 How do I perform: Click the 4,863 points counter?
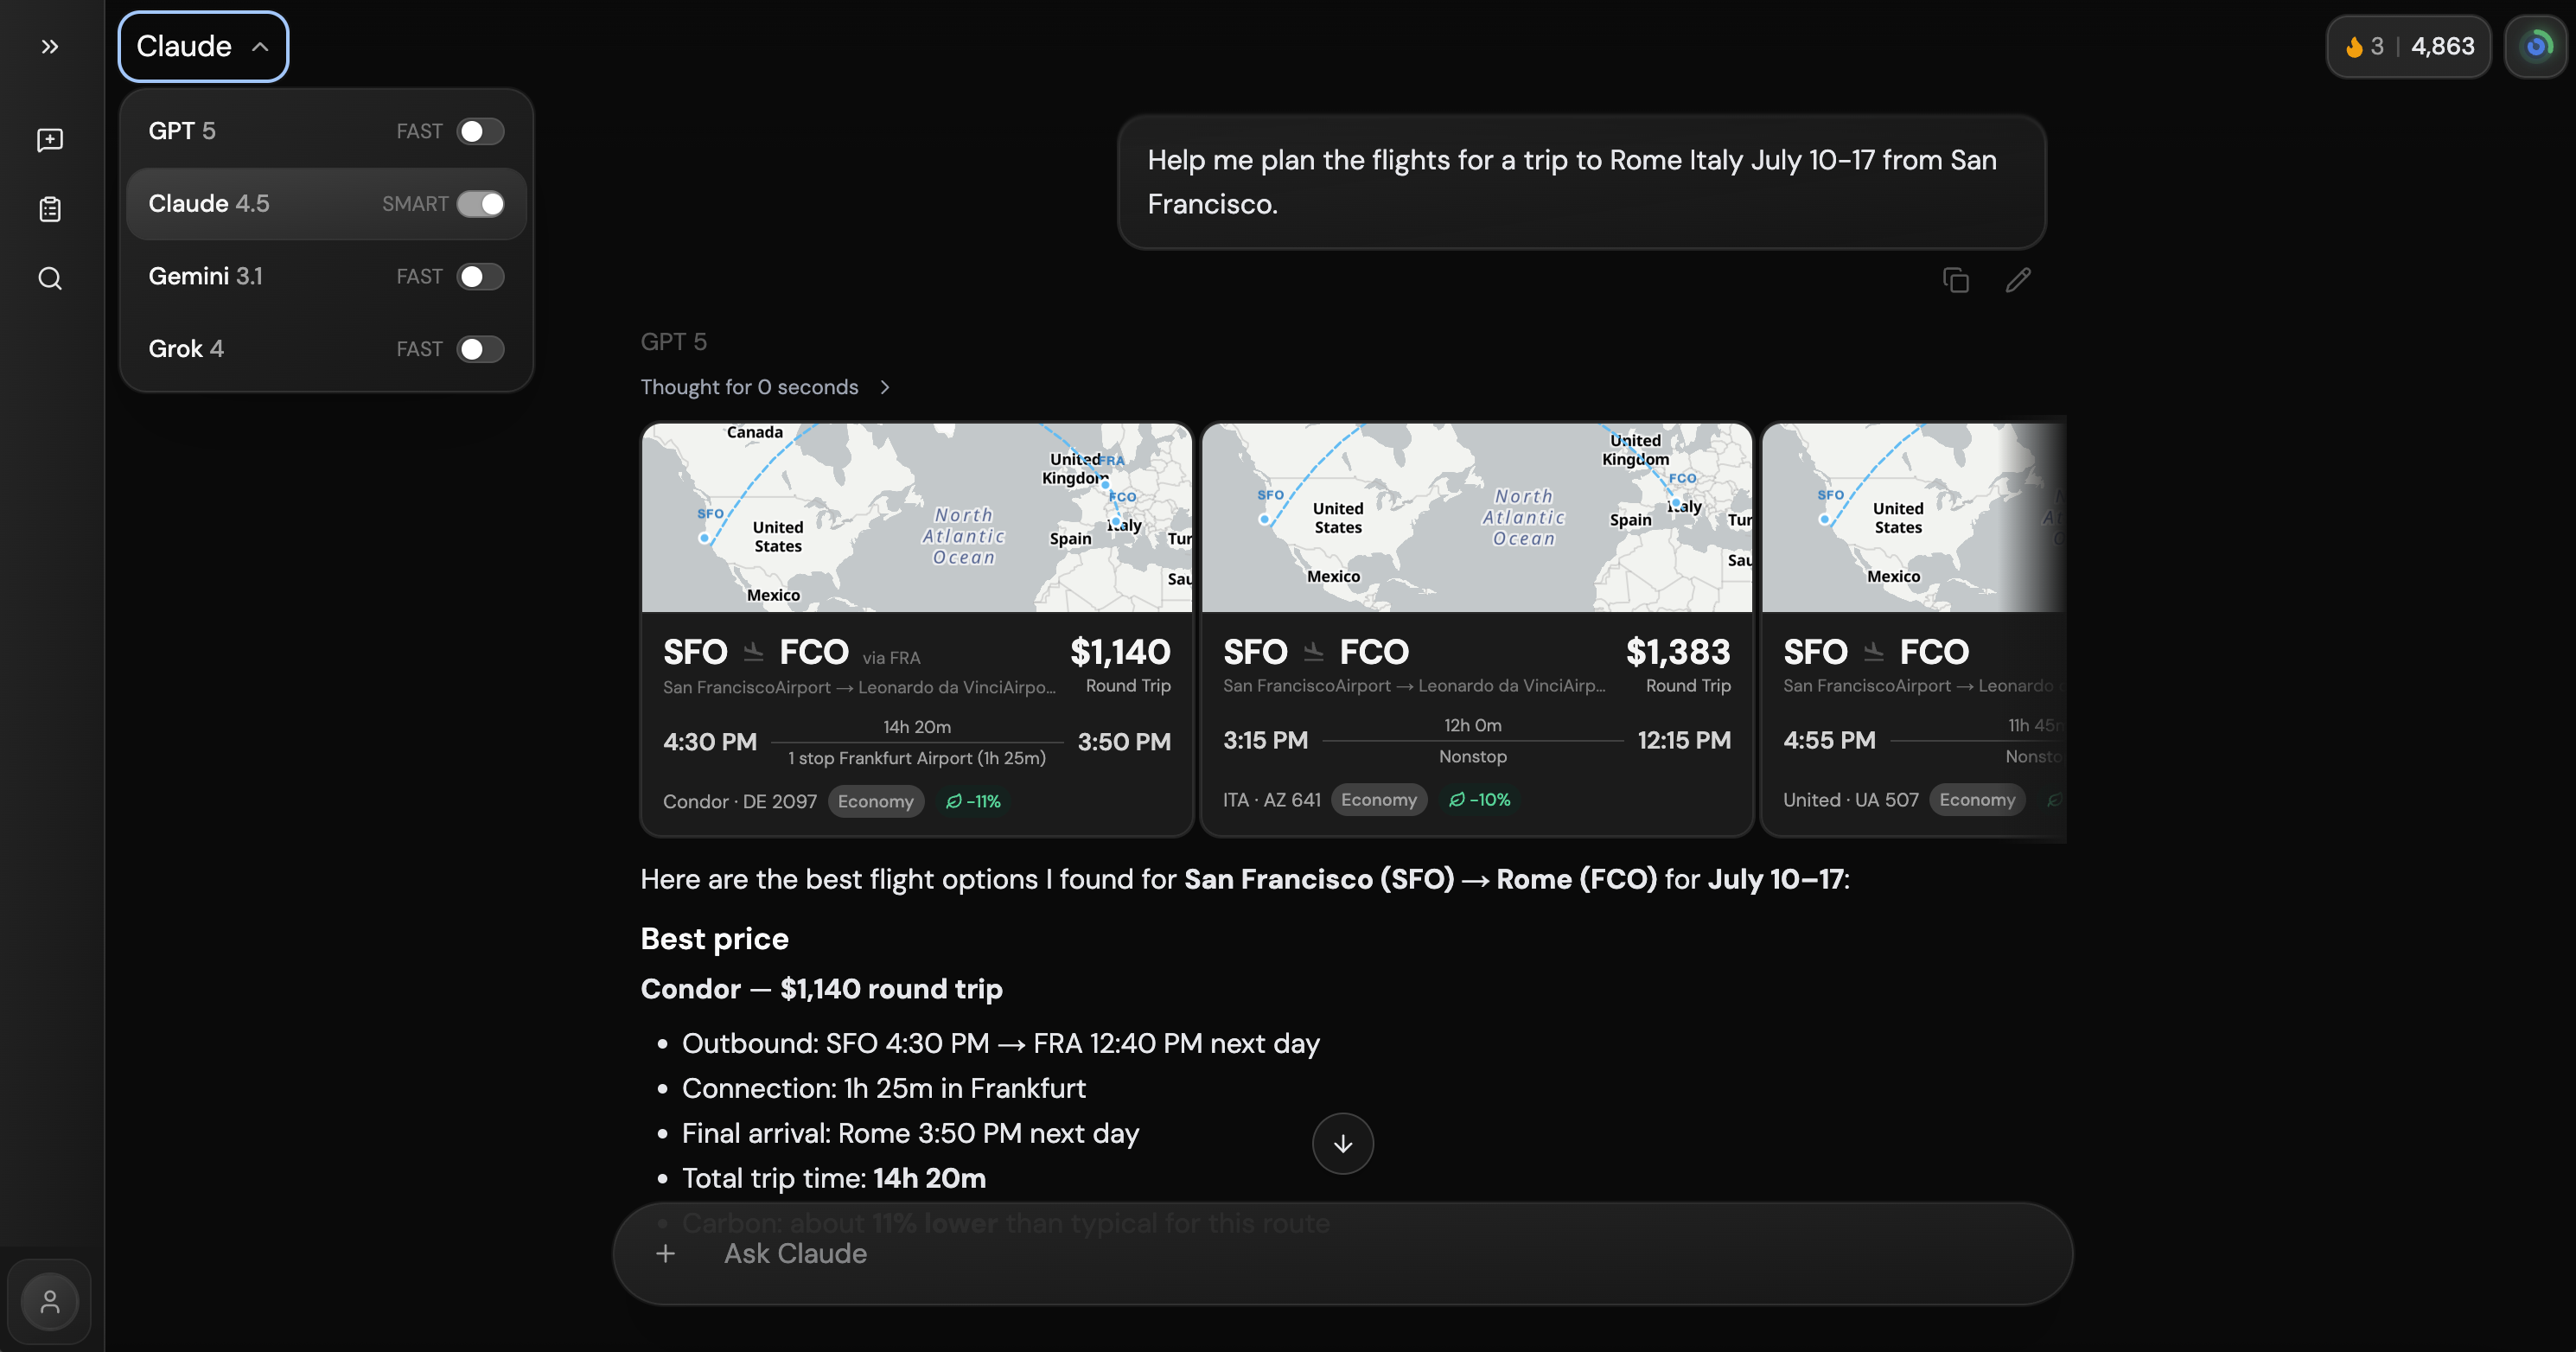coord(2442,46)
